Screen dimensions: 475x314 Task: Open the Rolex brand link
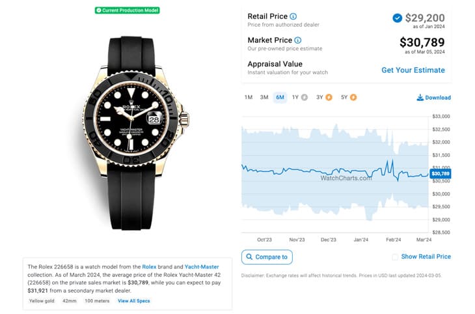tap(149, 267)
